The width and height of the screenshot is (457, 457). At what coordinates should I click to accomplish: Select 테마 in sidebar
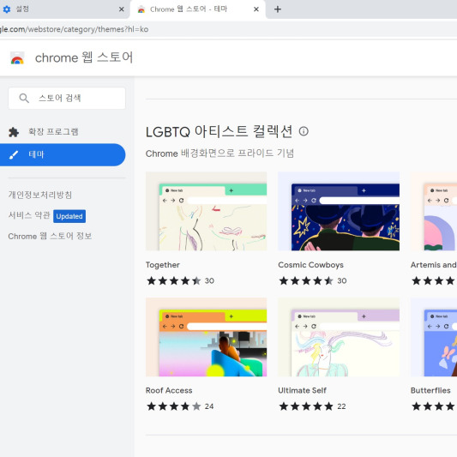click(x=63, y=154)
